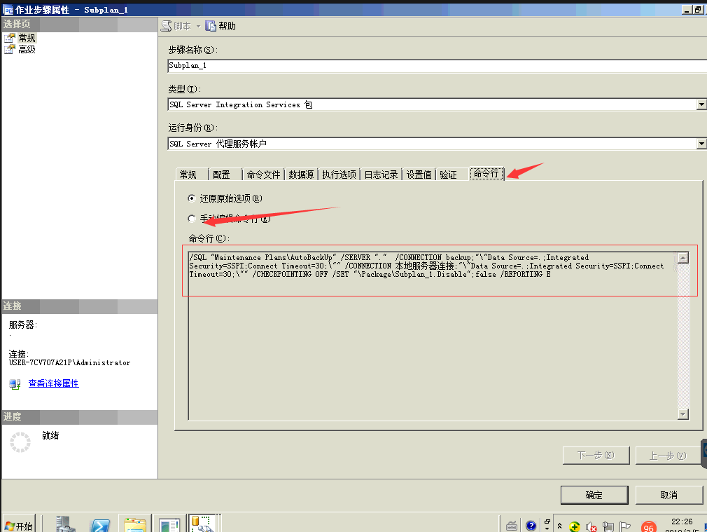The width and height of the screenshot is (707, 532).
Task: Select the manual edit command line radio button
Action: [192, 219]
